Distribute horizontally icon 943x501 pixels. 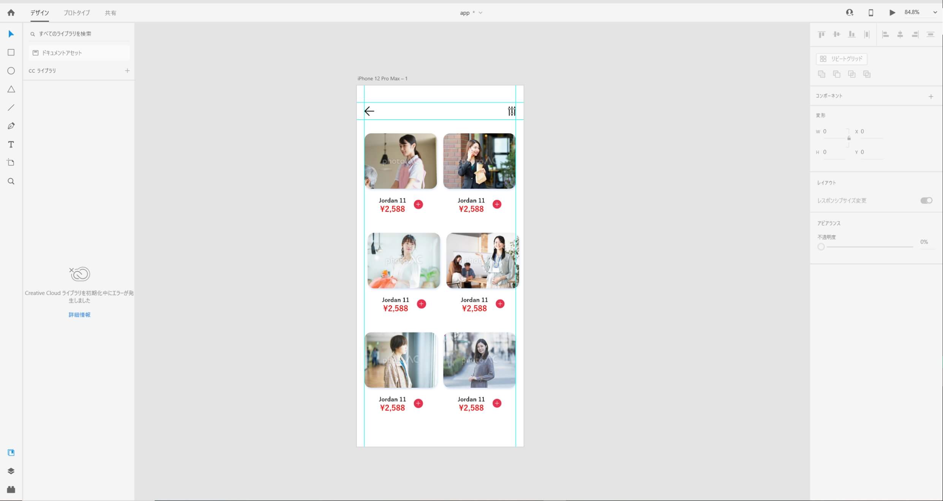867,35
